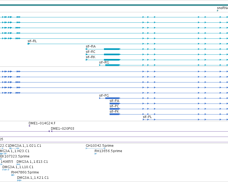This screenshot has width=228, height=182.
Task: Select the sif-PG protein label
Action: [x=104, y=96]
